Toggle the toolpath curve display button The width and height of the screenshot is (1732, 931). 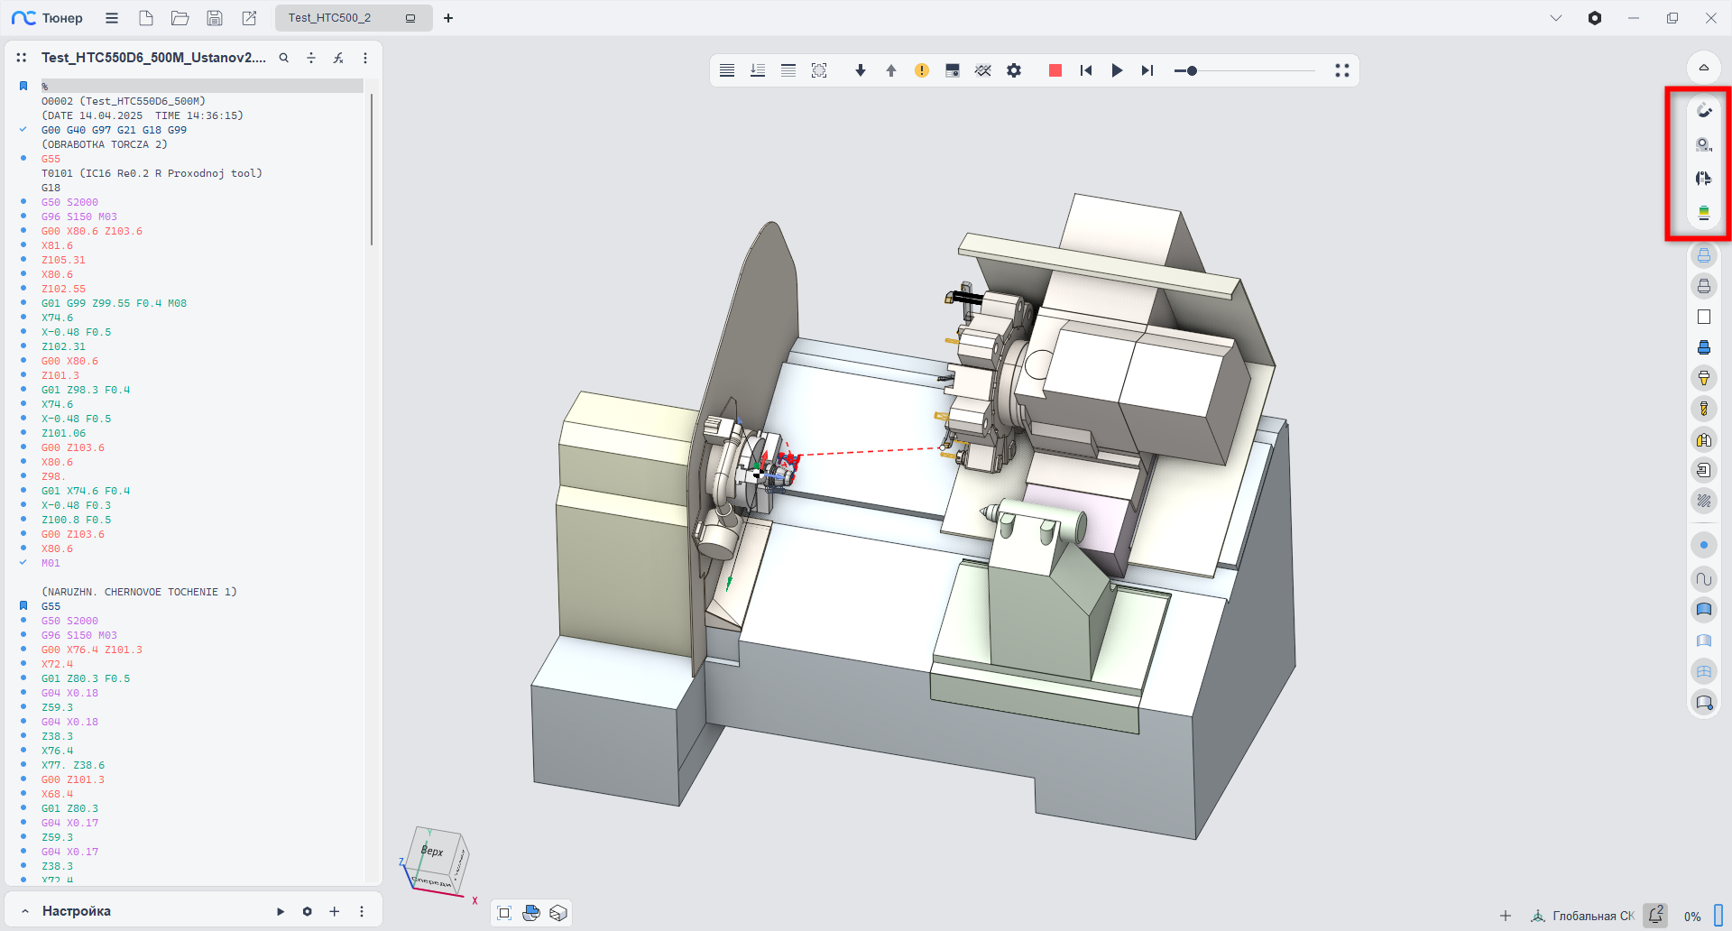tap(1703, 579)
